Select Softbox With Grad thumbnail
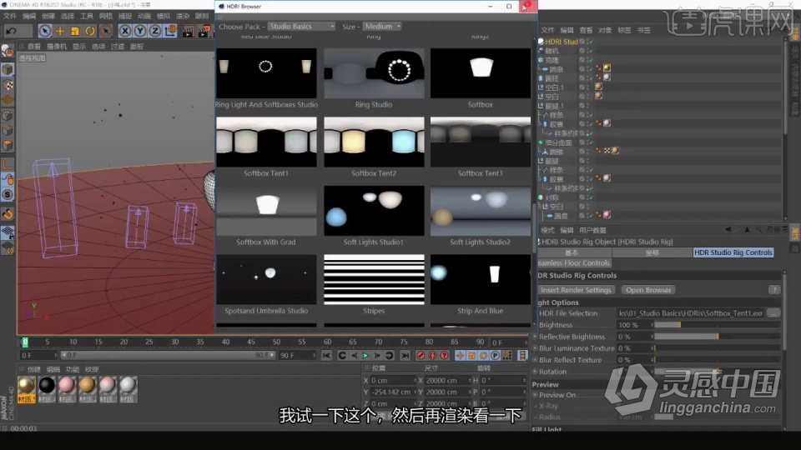 click(x=266, y=211)
